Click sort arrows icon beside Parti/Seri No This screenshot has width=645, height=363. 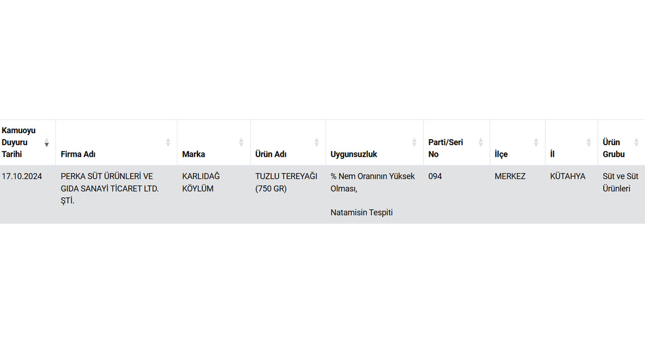coord(481,143)
